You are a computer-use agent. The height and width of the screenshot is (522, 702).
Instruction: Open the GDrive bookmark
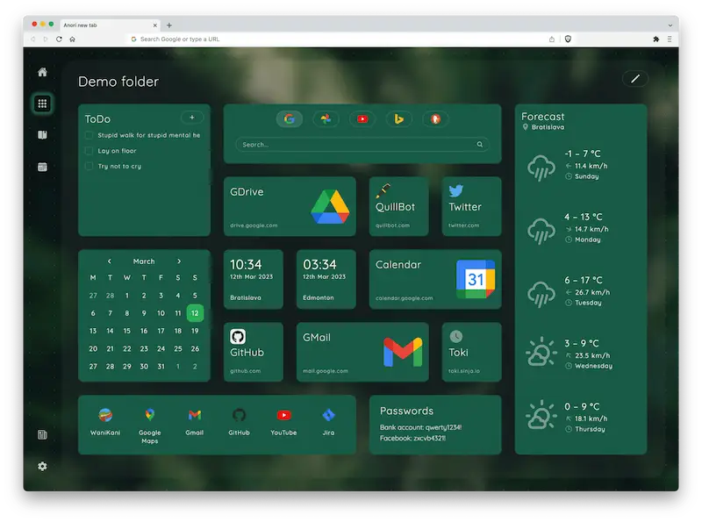pos(290,206)
